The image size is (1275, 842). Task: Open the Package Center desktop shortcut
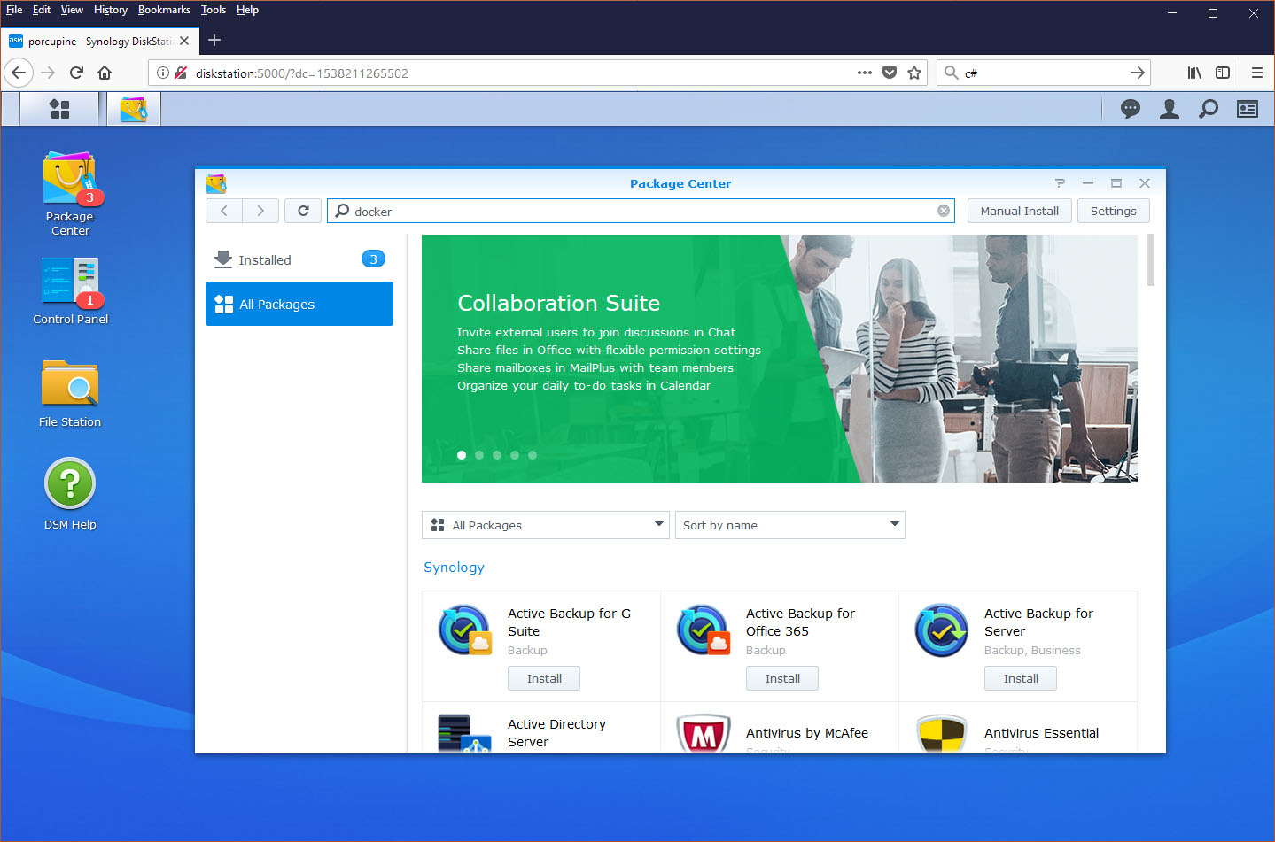(x=70, y=194)
